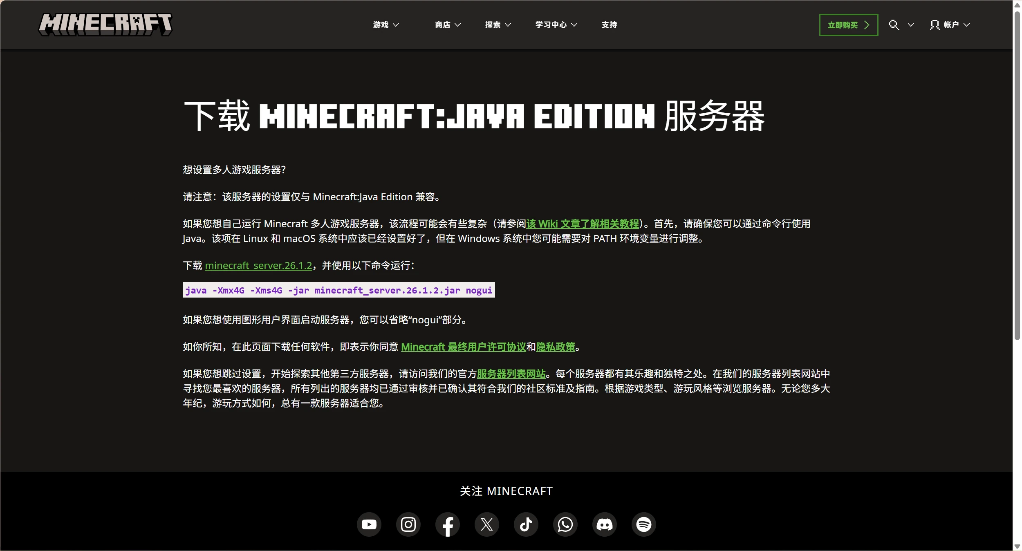
Task: Click the scrollbar down arrow
Action: [1018, 547]
